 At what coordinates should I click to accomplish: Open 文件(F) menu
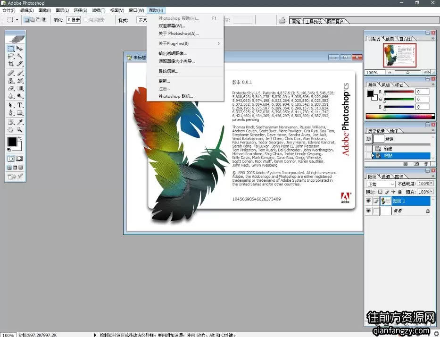[x=8, y=10]
